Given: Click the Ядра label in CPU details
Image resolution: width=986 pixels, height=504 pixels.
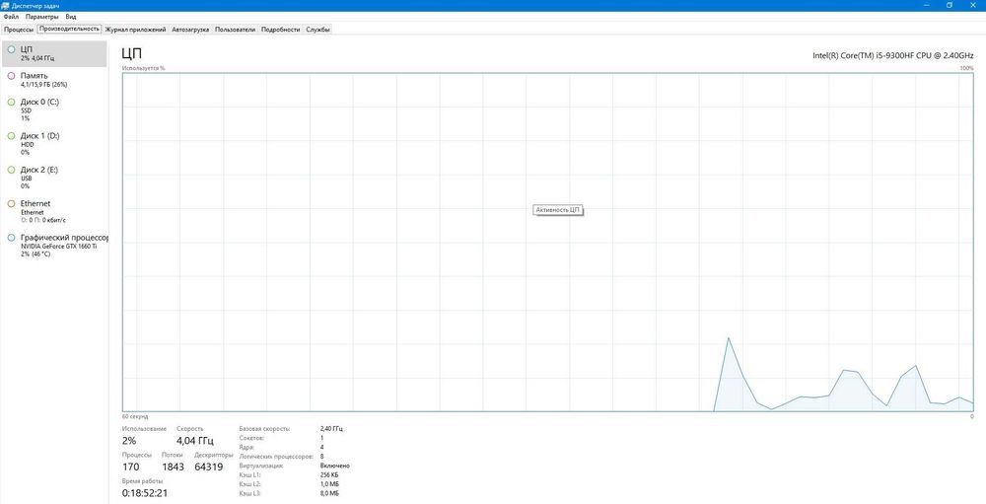Looking at the screenshot, I should click(x=246, y=447).
